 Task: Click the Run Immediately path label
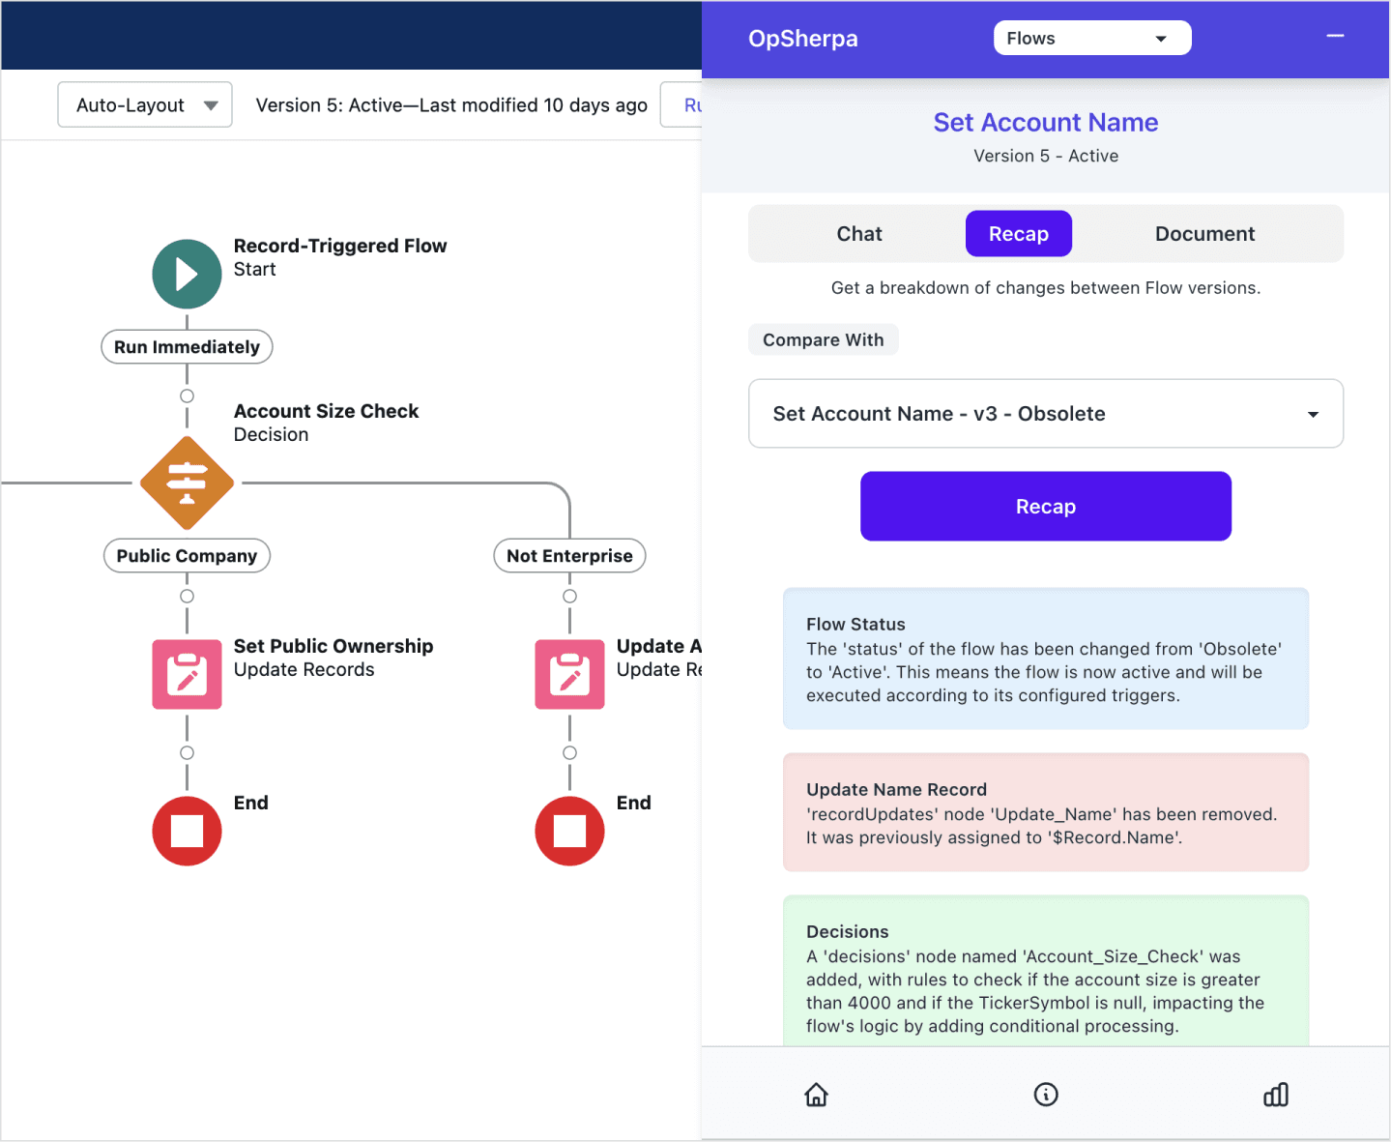187,347
